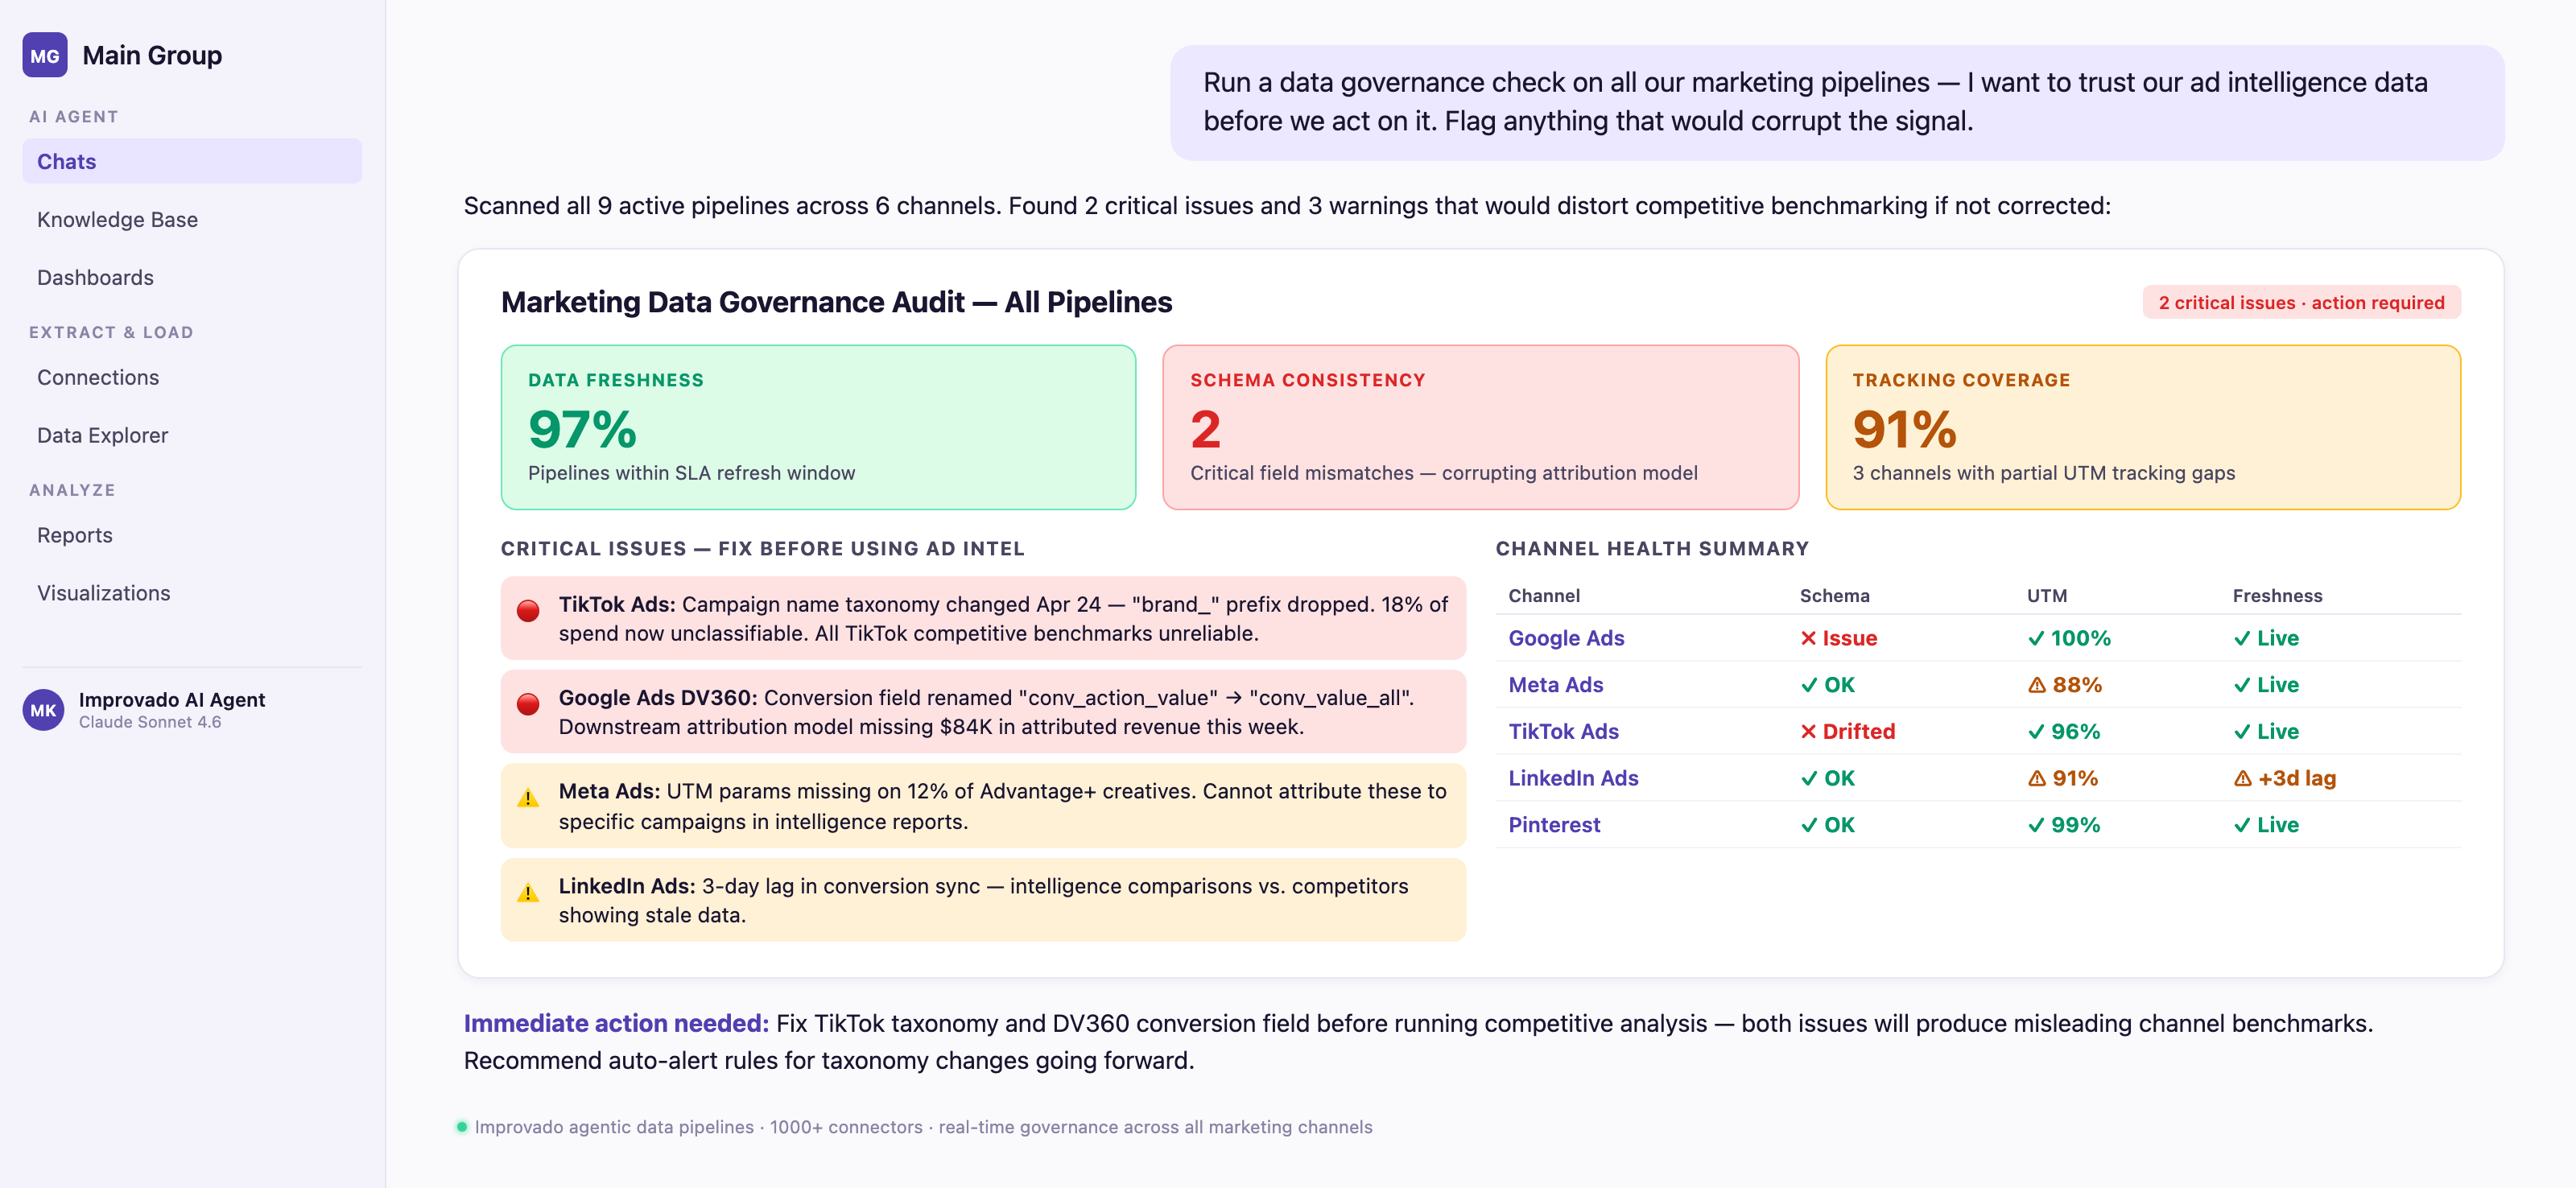Viewport: 2576px width, 1188px height.
Task: Open Connections page
Action: (x=192, y=377)
